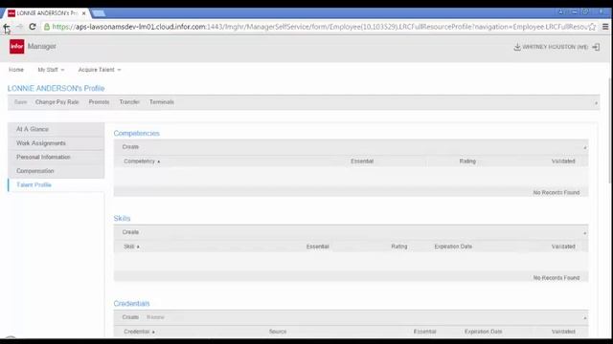
Task: Select Compensation sidebar tab
Action: 56,171
